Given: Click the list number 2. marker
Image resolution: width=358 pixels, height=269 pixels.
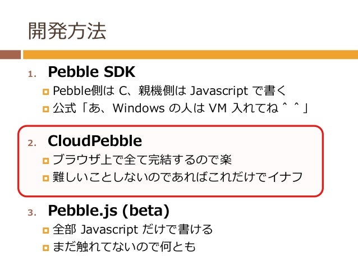Looking at the screenshot, I should tap(32, 143).
